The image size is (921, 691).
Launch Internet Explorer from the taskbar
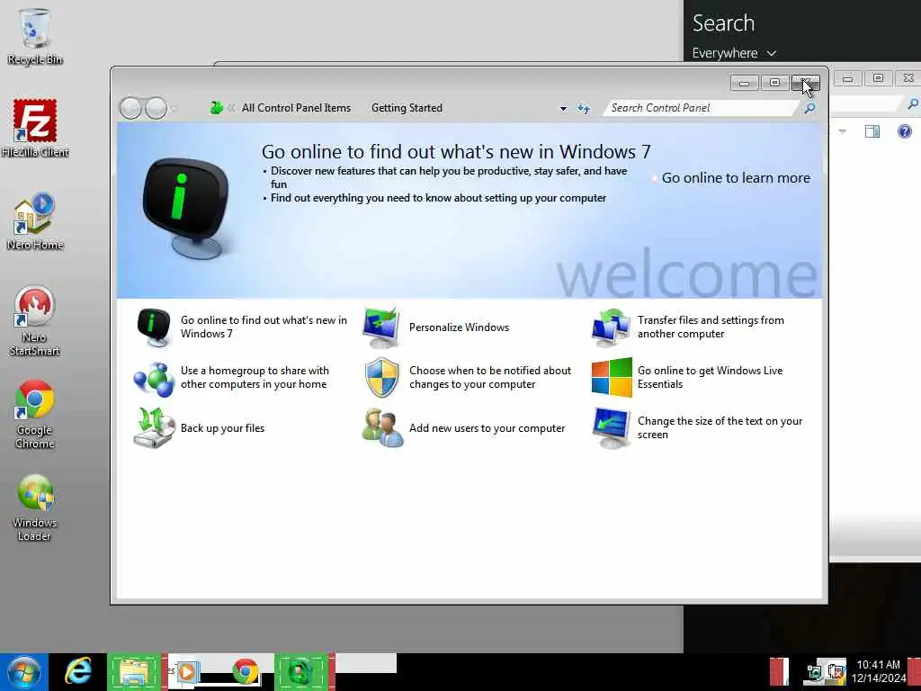point(78,672)
